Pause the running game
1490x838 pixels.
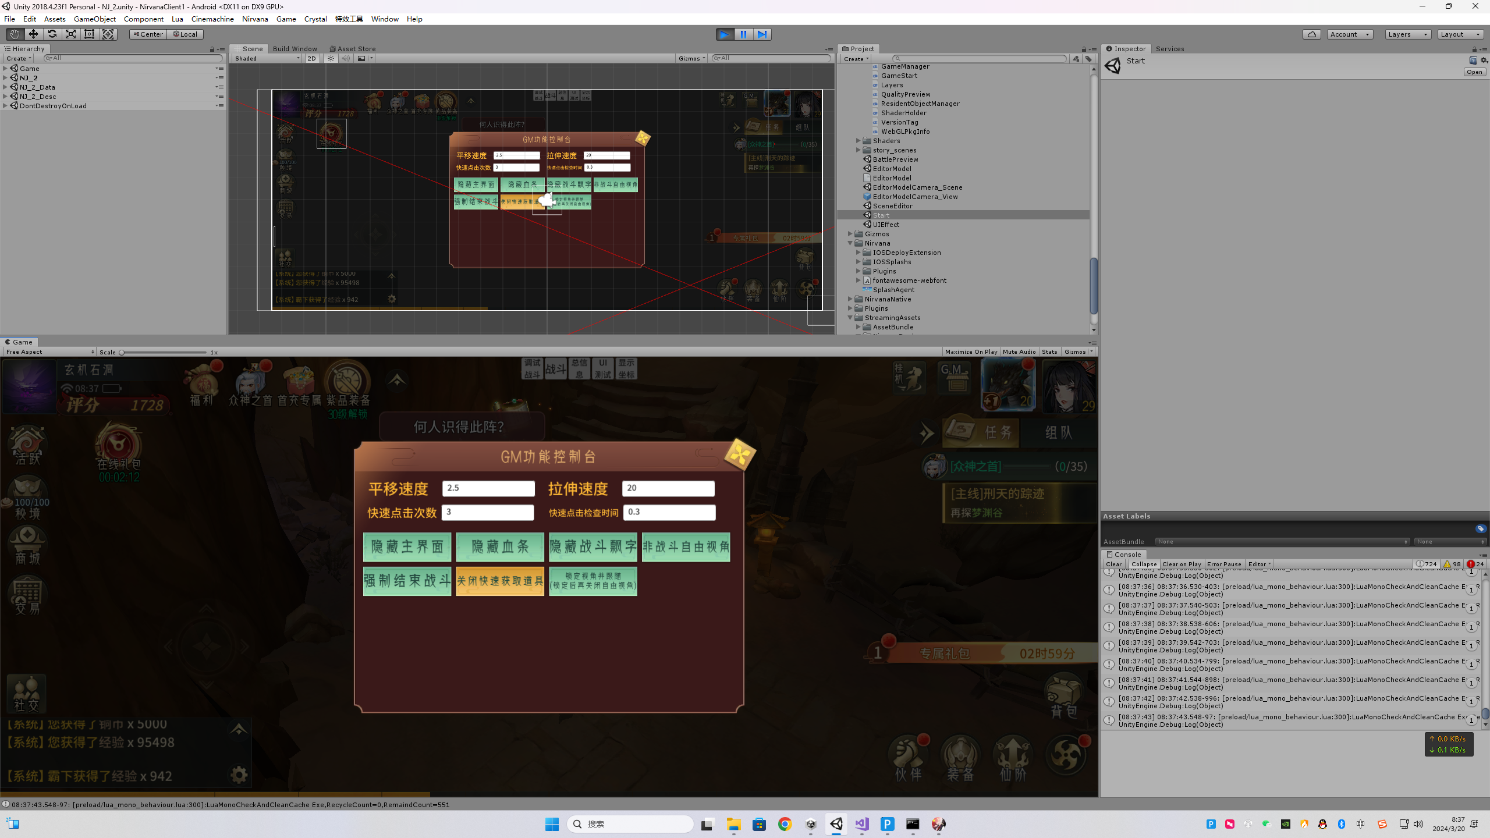point(743,34)
